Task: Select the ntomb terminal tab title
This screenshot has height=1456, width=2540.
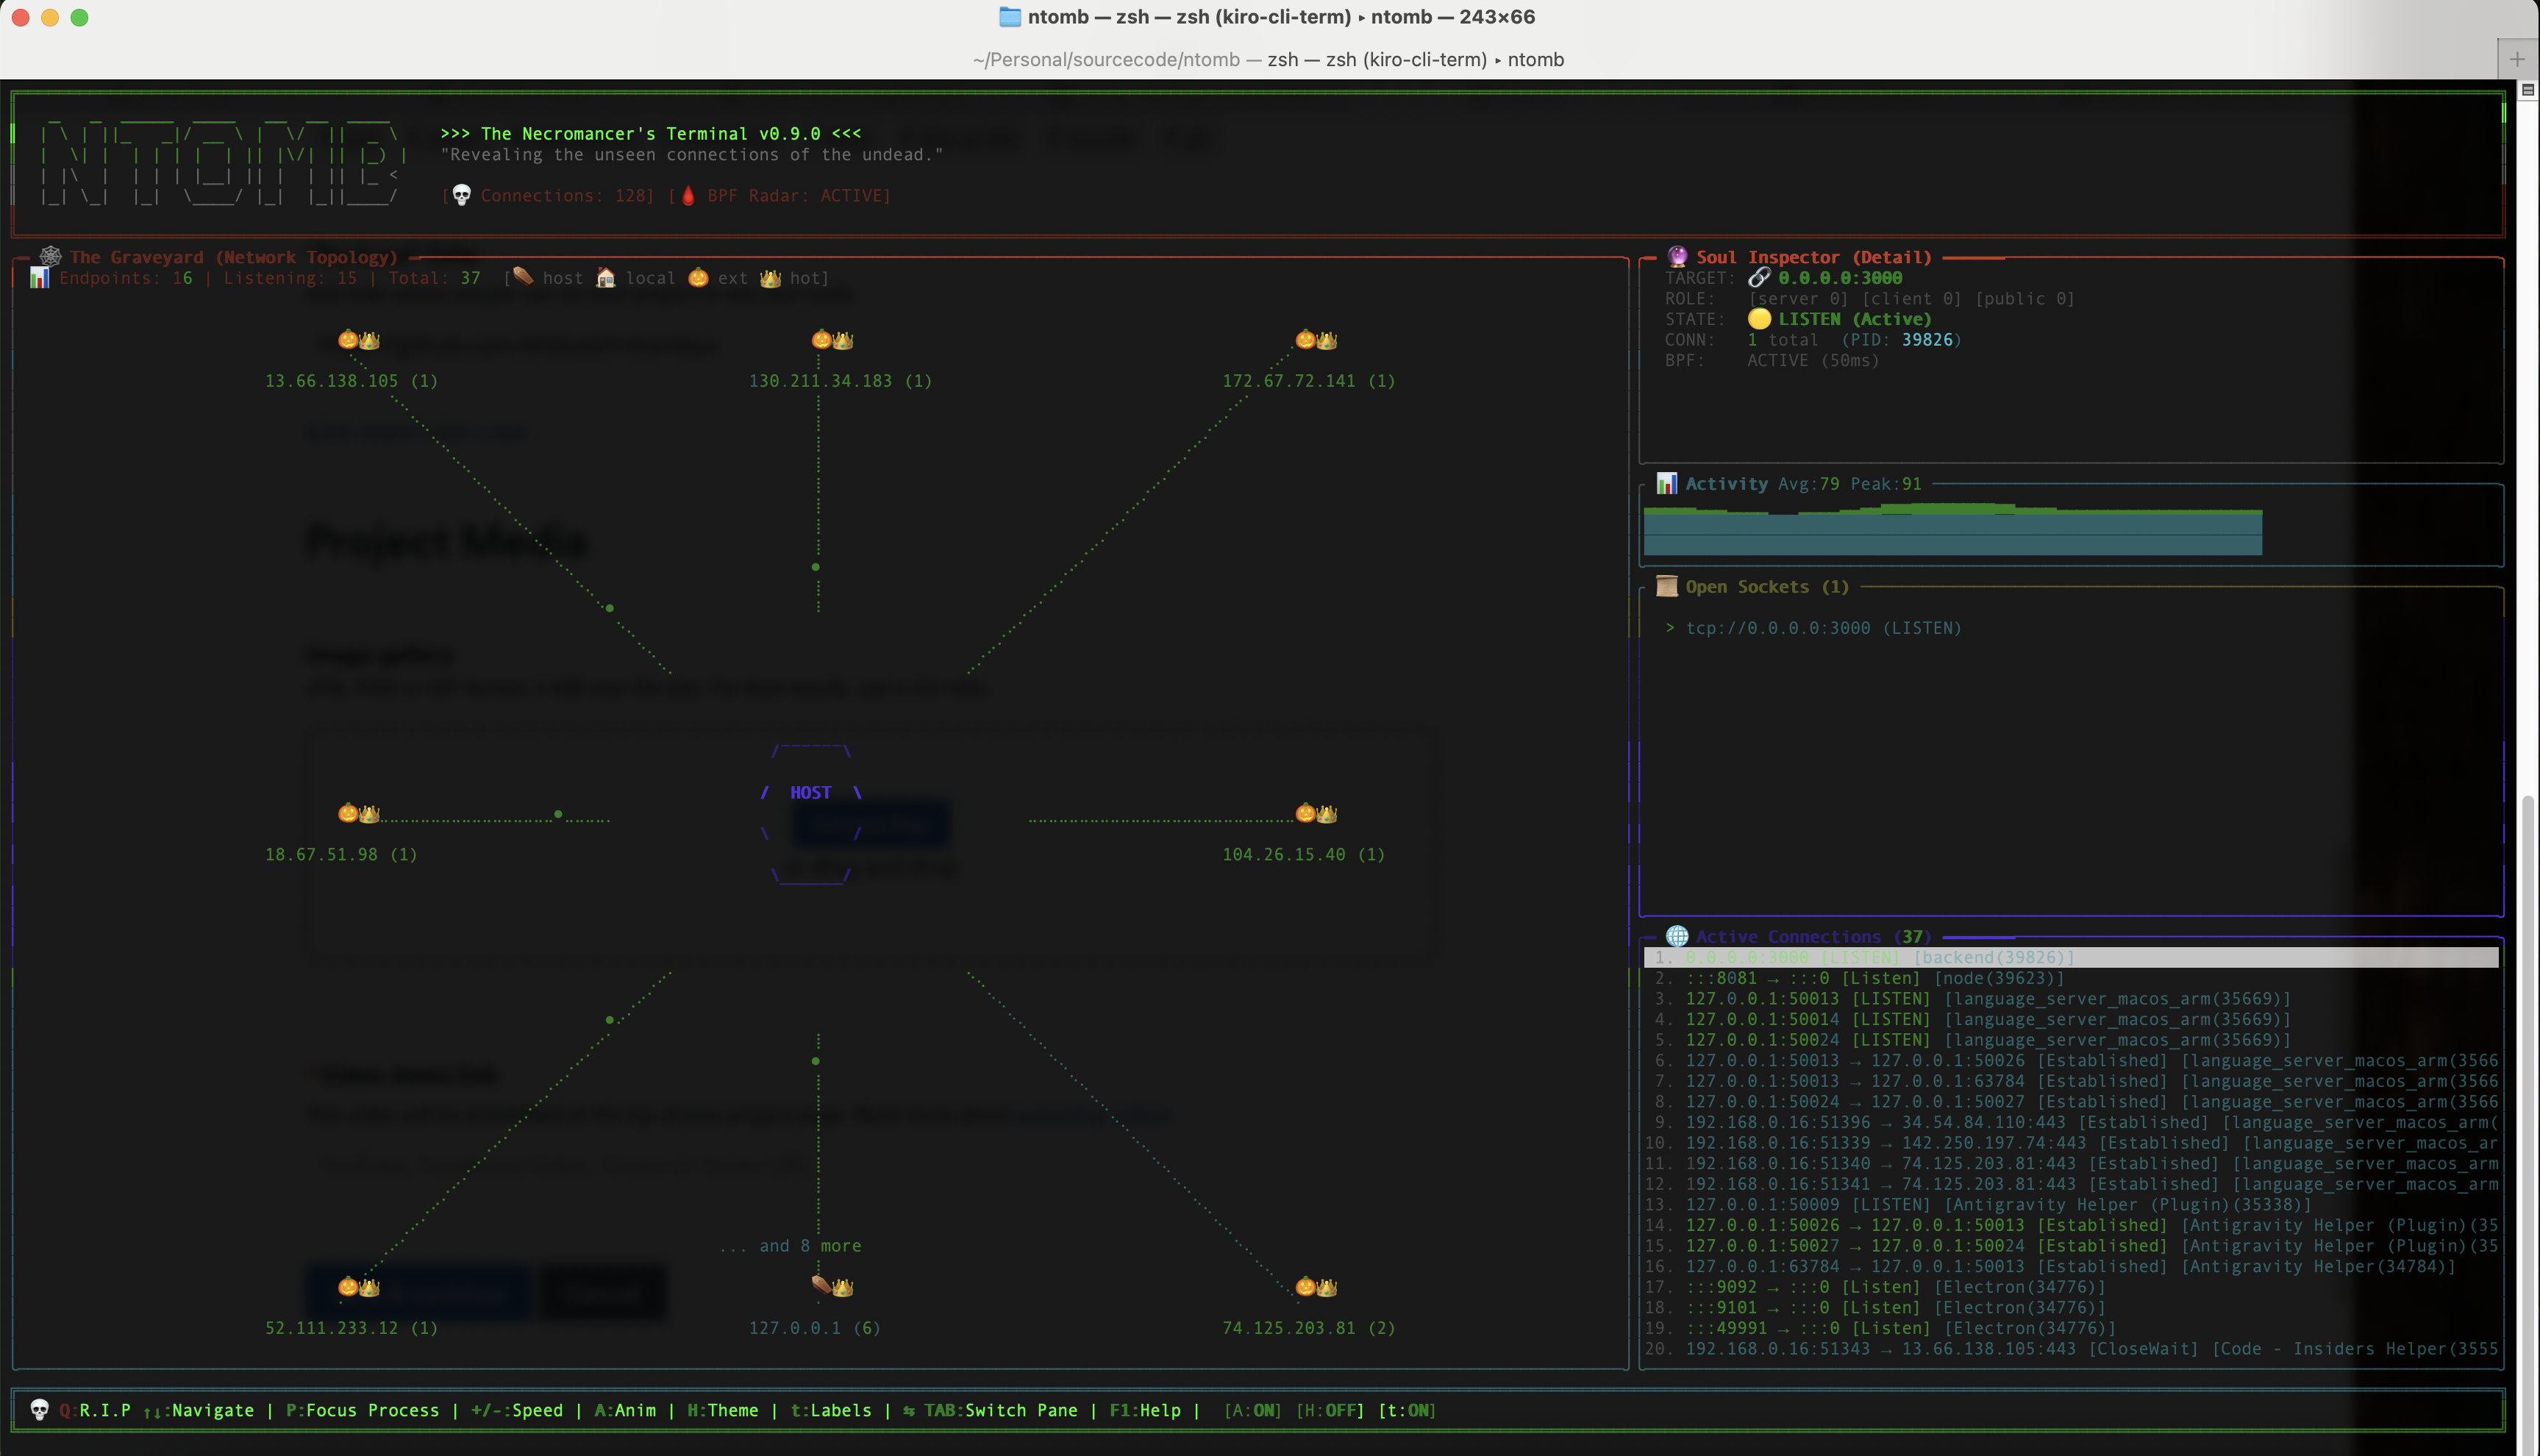Action: pyautogui.click(x=1268, y=59)
